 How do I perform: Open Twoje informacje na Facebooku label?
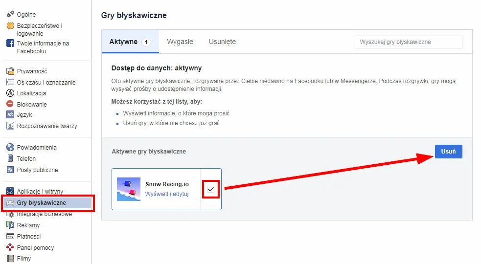tap(43, 47)
